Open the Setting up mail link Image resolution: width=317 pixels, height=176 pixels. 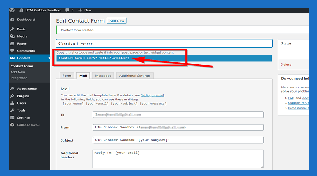(x=152, y=95)
